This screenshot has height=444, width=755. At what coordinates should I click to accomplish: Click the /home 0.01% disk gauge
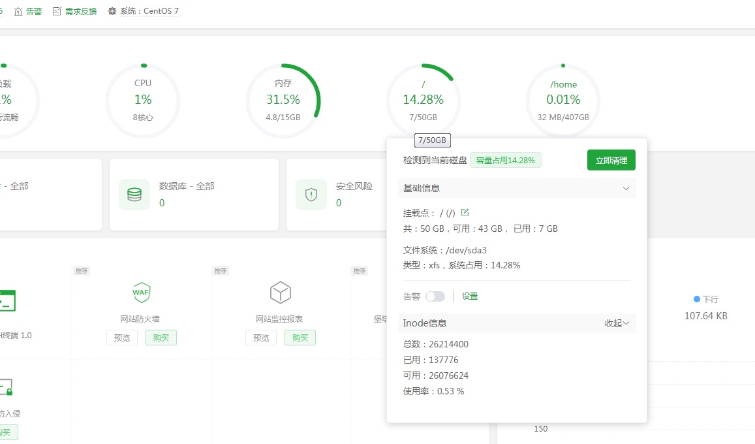point(563,101)
